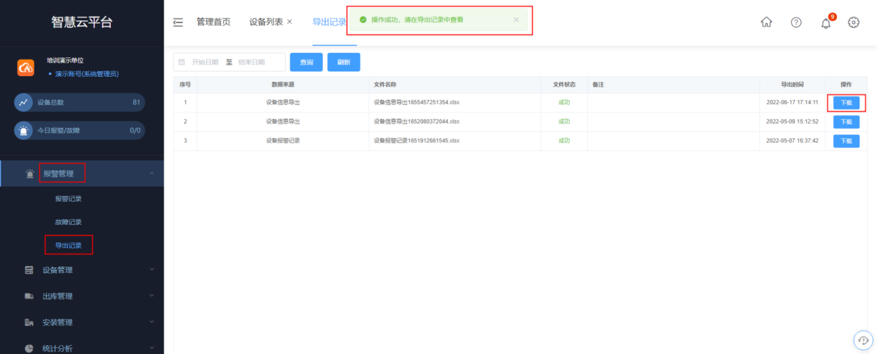
Task: Click the orange cloud organization logo
Action: coord(26,67)
